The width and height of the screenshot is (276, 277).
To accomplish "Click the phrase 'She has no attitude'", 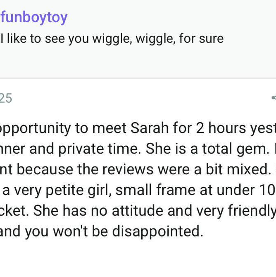I will [x=92, y=211].
